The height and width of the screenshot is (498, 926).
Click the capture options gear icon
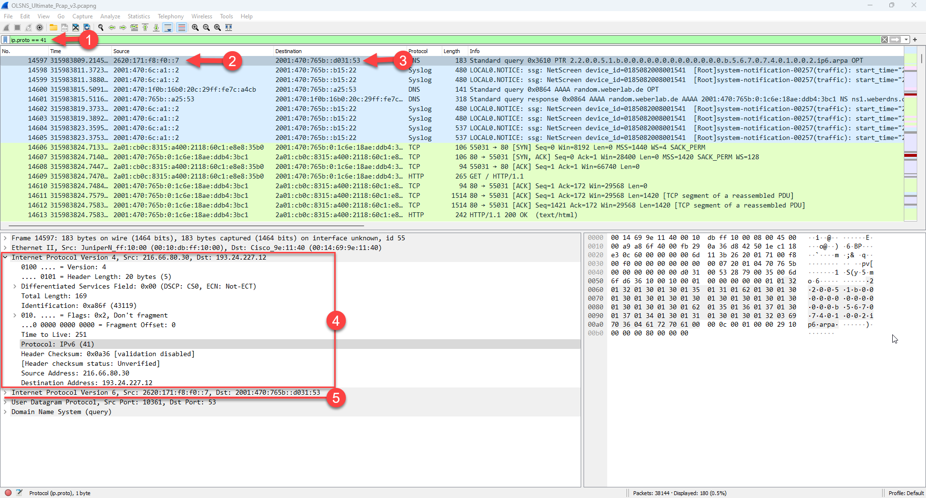[40, 28]
